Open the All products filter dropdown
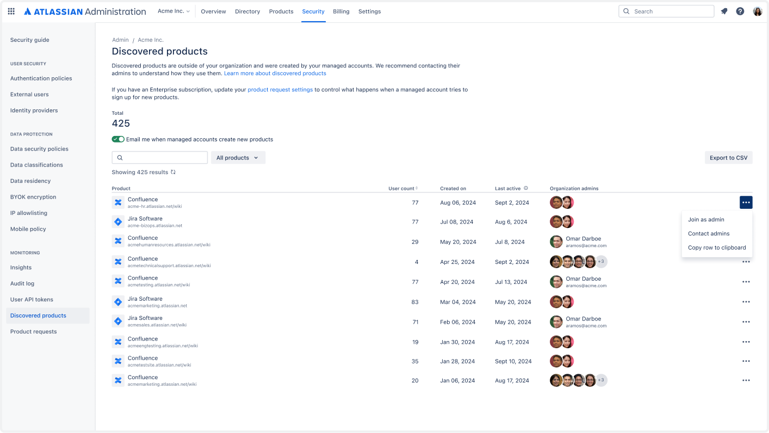Screen dimensions: 769x433 coord(238,157)
